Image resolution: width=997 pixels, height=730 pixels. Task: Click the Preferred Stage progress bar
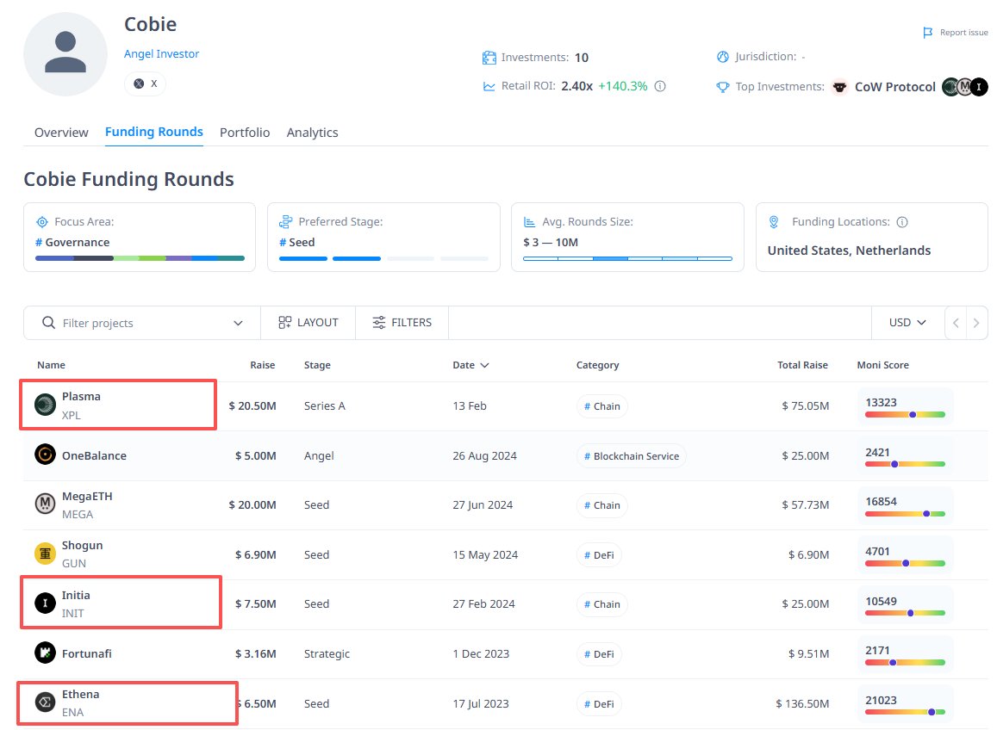pyautogui.click(x=383, y=258)
